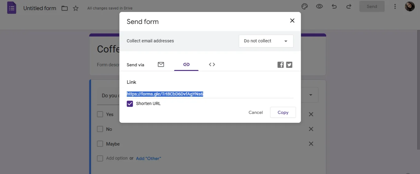Switch to the embed HTML tab
The height and width of the screenshot is (174, 420).
pos(212,64)
